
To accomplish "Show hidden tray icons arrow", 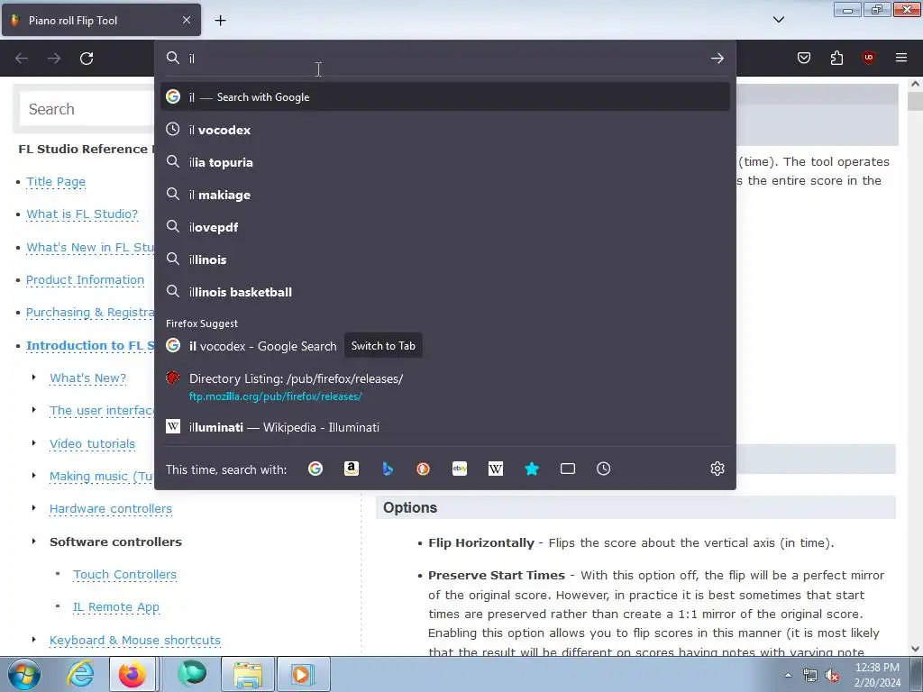I will 788,676.
